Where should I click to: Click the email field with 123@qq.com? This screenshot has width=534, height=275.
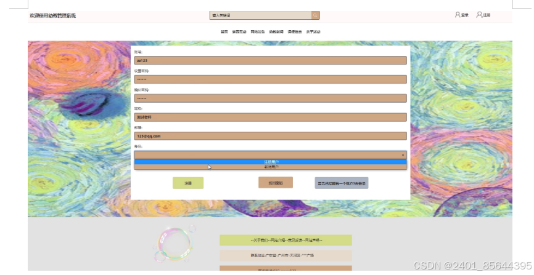(271, 136)
